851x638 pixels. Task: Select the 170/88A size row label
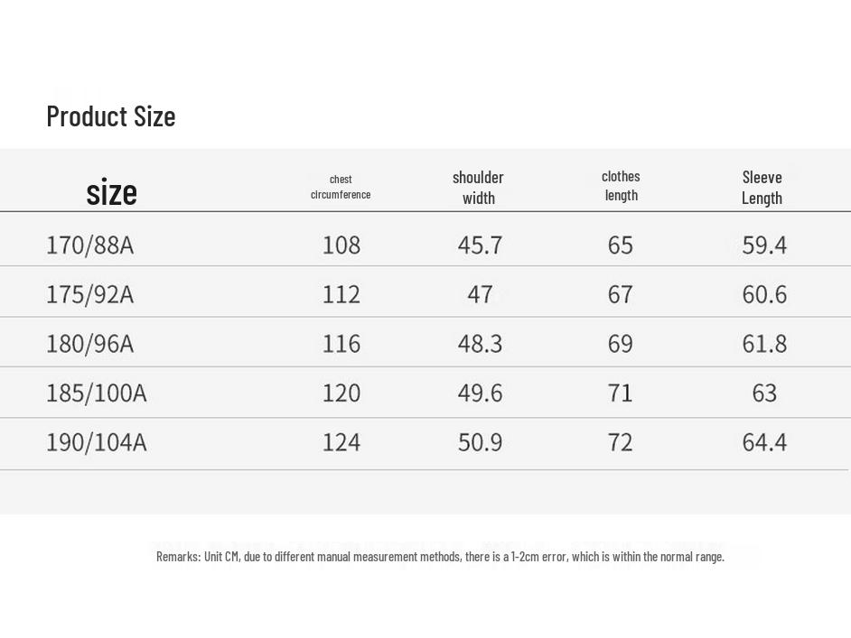tap(89, 245)
